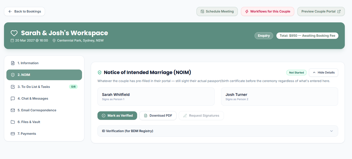Click Request Signatures button

coord(201,116)
